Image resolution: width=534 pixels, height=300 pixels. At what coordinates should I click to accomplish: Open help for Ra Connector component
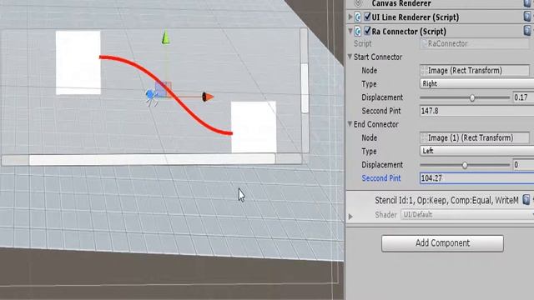tap(527, 31)
